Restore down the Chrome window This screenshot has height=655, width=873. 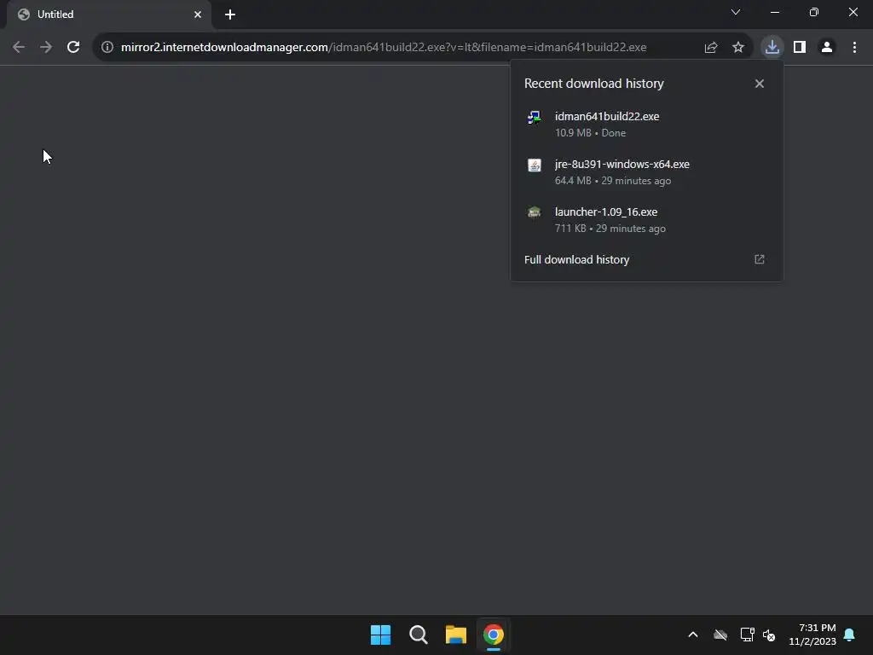[x=814, y=12]
